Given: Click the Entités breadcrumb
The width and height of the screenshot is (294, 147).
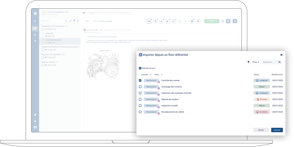Looking at the screenshot, I should (86, 13).
